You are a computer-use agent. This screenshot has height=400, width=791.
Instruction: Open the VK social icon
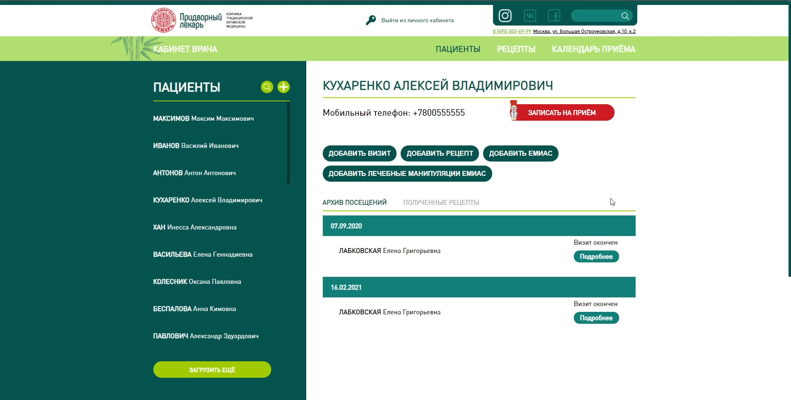pyautogui.click(x=530, y=16)
